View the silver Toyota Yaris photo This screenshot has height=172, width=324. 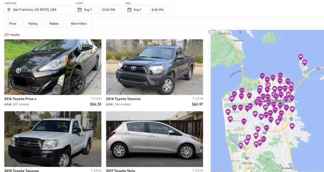pyautogui.click(x=154, y=139)
